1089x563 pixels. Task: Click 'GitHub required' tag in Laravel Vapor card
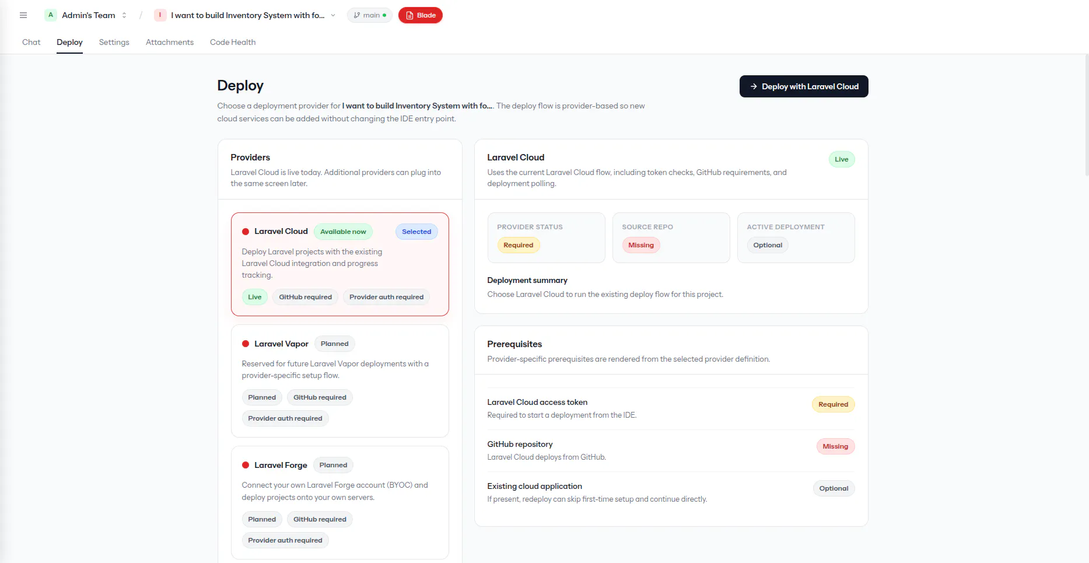click(320, 397)
